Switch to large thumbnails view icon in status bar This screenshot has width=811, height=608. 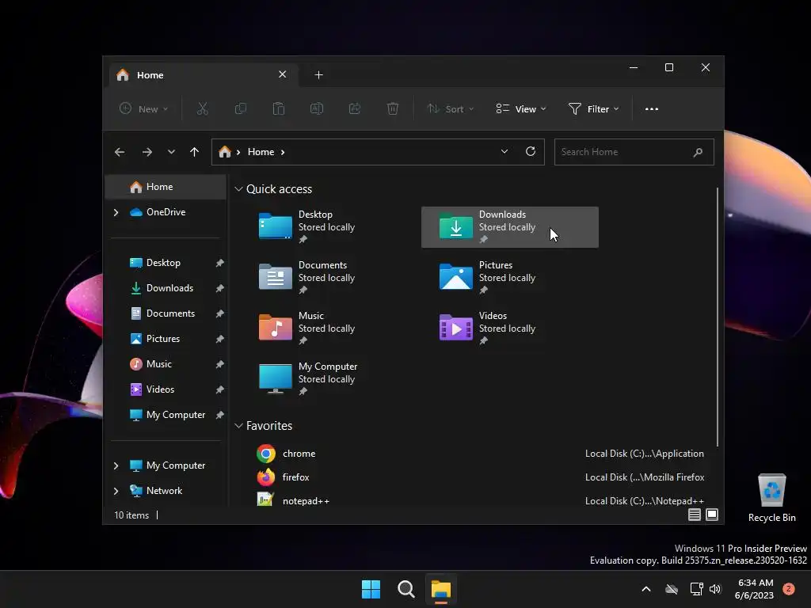click(x=712, y=515)
